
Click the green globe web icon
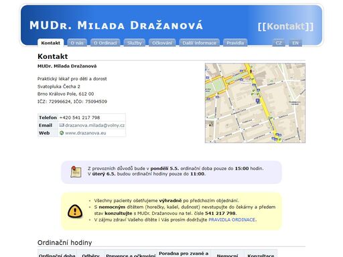click(x=62, y=133)
